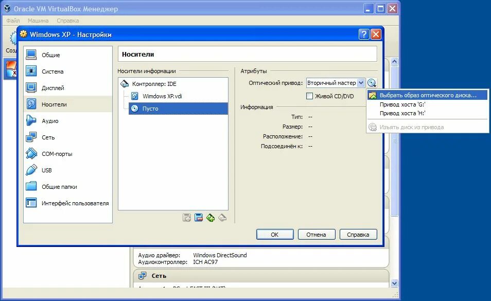Viewport: 491px width, 301px height.
Task: Open the Сеть settings category
Action: tap(67, 137)
